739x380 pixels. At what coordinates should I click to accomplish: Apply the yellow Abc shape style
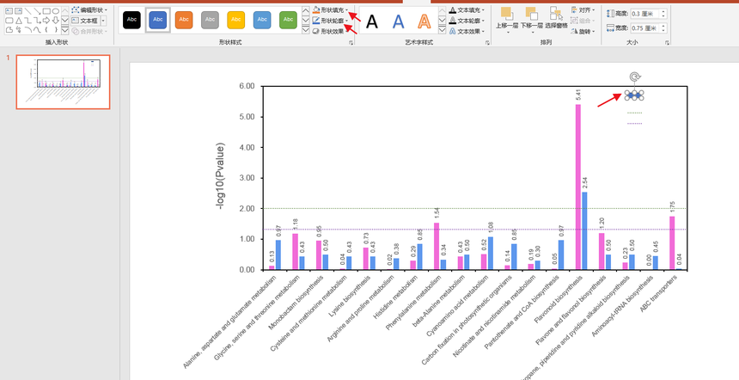tap(236, 20)
